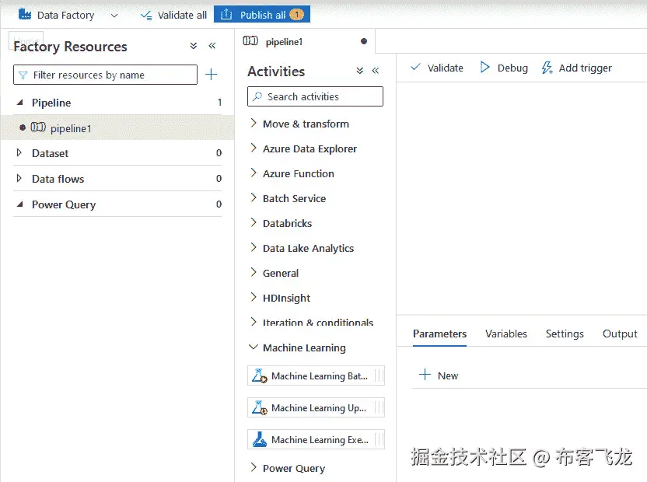
Task: Select pipeline1 in the resource tree
Action: [x=117, y=128]
